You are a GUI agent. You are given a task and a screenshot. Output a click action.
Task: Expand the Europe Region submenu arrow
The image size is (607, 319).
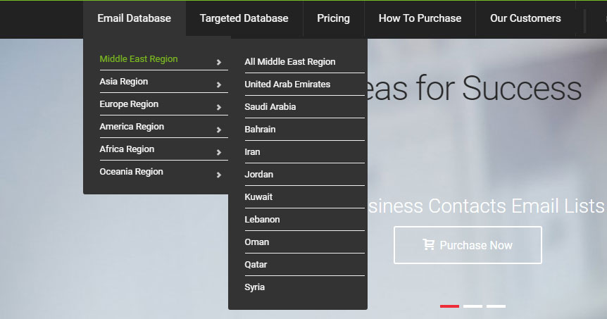pos(219,107)
